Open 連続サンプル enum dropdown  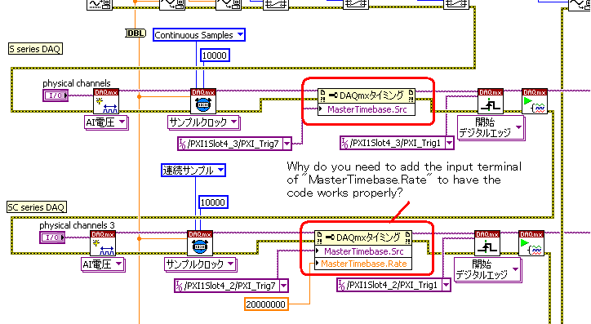pyautogui.click(x=221, y=170)
